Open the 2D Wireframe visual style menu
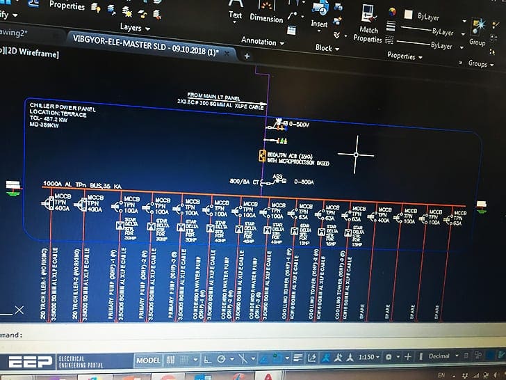Screen dimensions: 506x380 32,52
